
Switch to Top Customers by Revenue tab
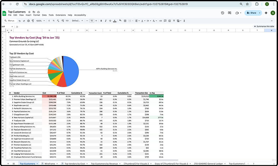click(x=104, y=164)
